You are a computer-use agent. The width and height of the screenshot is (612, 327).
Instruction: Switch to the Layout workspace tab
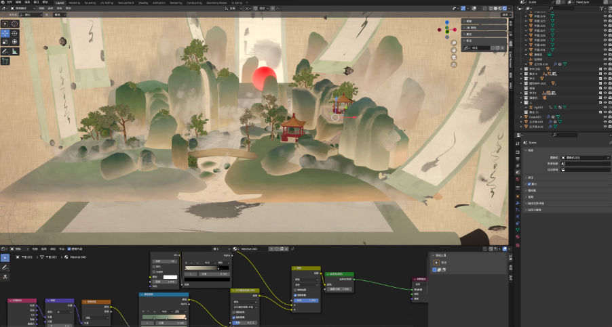point(60,2)
